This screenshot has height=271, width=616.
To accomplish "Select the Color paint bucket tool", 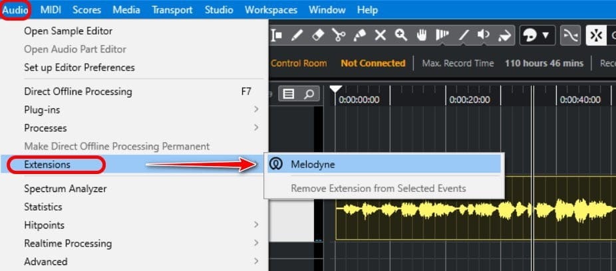I will [x=504, y=36].
